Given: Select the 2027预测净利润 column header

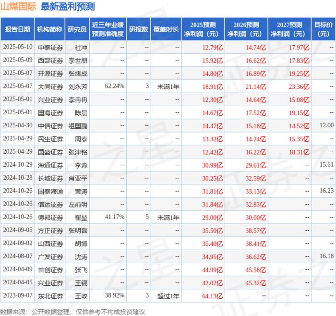Looking at the screenshot, I should [289, 29].
